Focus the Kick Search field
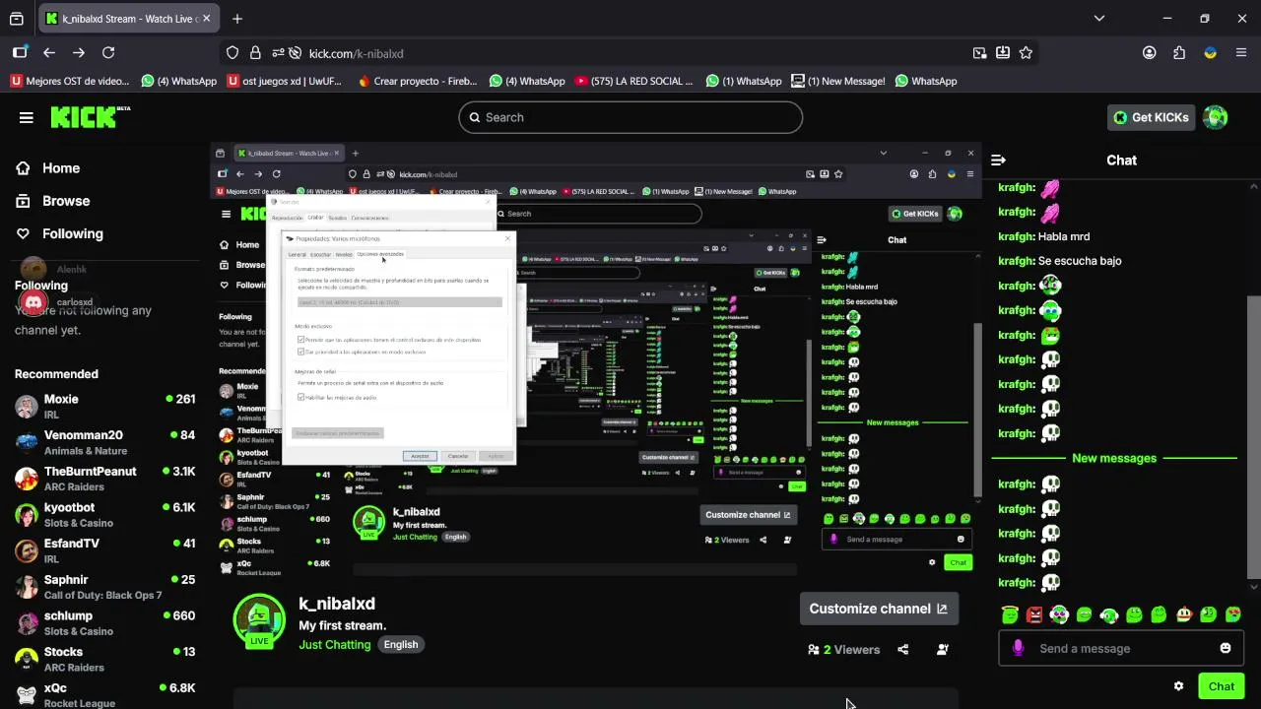Image resolution: width=1261 pixels, height=709 pixels. pyautogui.click(x=630, y=117)
